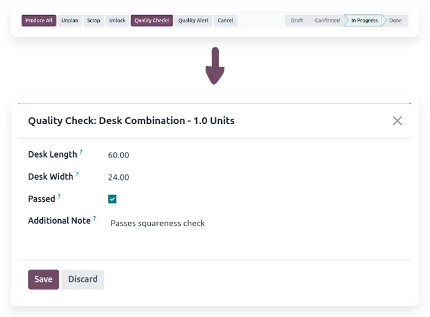The height and width of the screenshot is (317, 430).
Task: Hit the Unlock button
Action: (x=117, y=21)
